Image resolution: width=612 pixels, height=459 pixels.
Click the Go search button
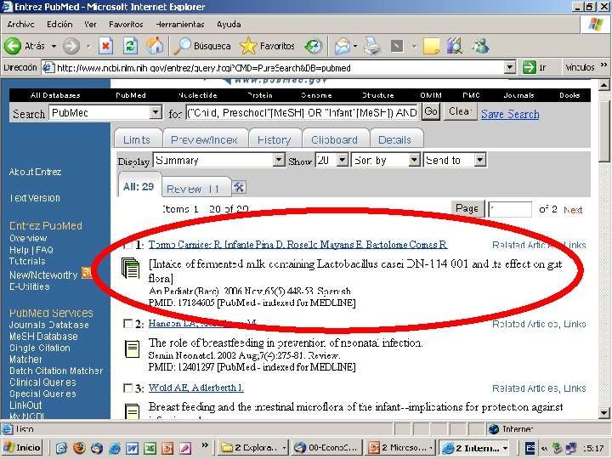pyautogui.click(x=431, y=111)
